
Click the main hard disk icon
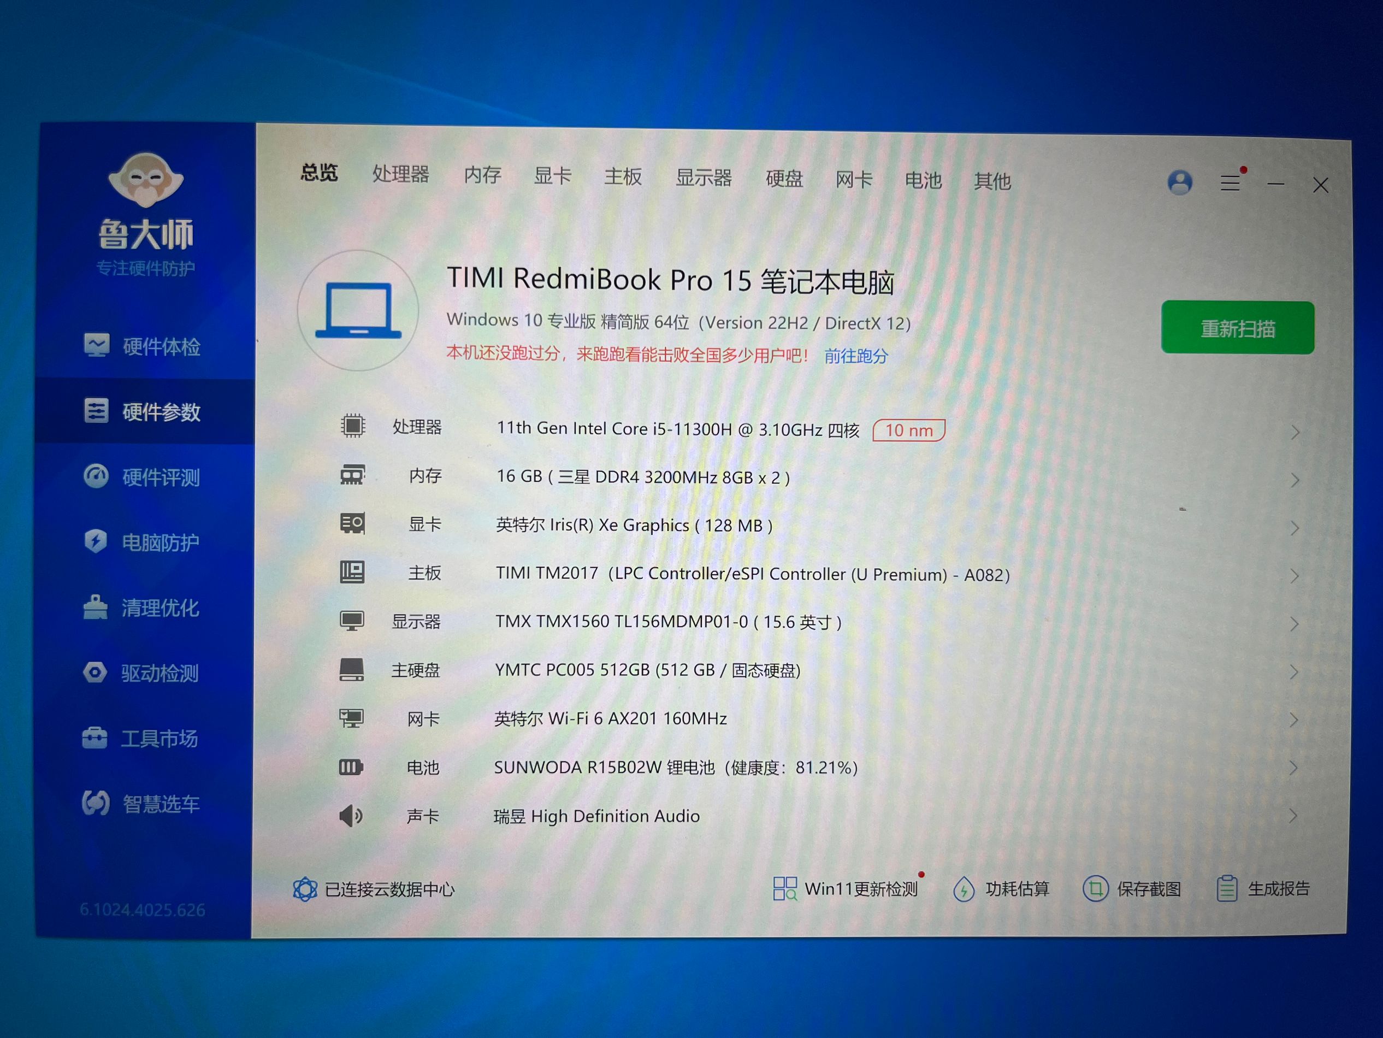351,669
